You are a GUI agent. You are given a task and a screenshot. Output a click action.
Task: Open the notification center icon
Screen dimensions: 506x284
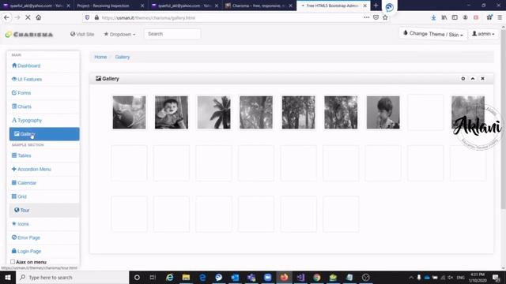497,277
